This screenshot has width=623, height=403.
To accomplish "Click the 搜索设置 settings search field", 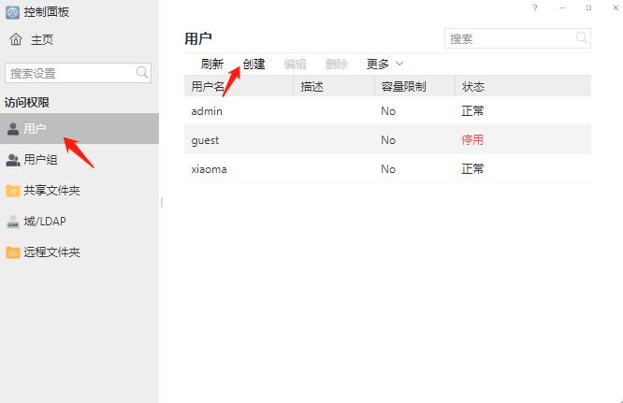I will 69,73.
